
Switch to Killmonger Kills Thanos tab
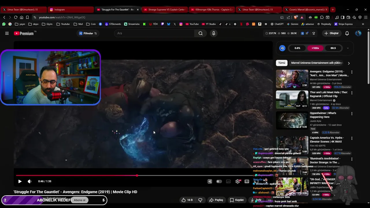click(x=211, y=10)
